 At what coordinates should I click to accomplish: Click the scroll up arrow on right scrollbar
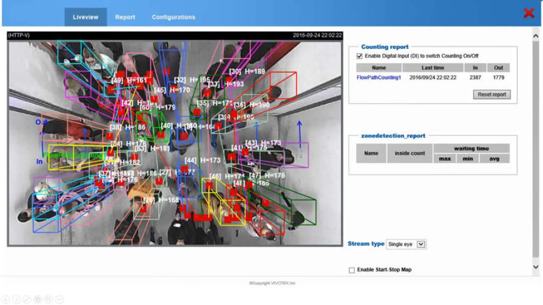[535, 36]
